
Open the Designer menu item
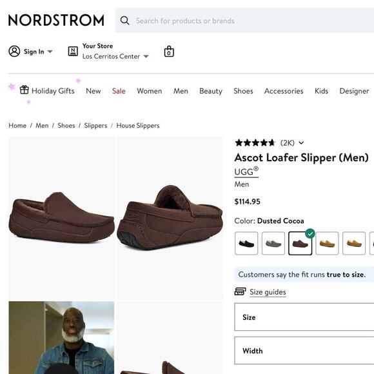pos(354,91)
